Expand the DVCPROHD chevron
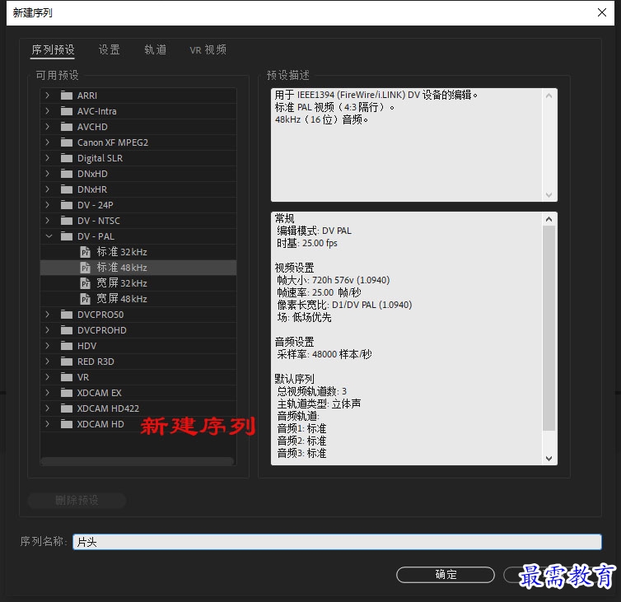621x602 pixels. click(x=48, y=330)
